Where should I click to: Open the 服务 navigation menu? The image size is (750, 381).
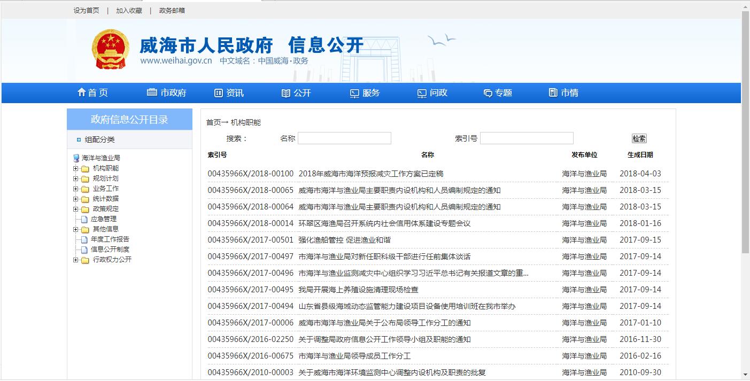click(x=365, y=93)
